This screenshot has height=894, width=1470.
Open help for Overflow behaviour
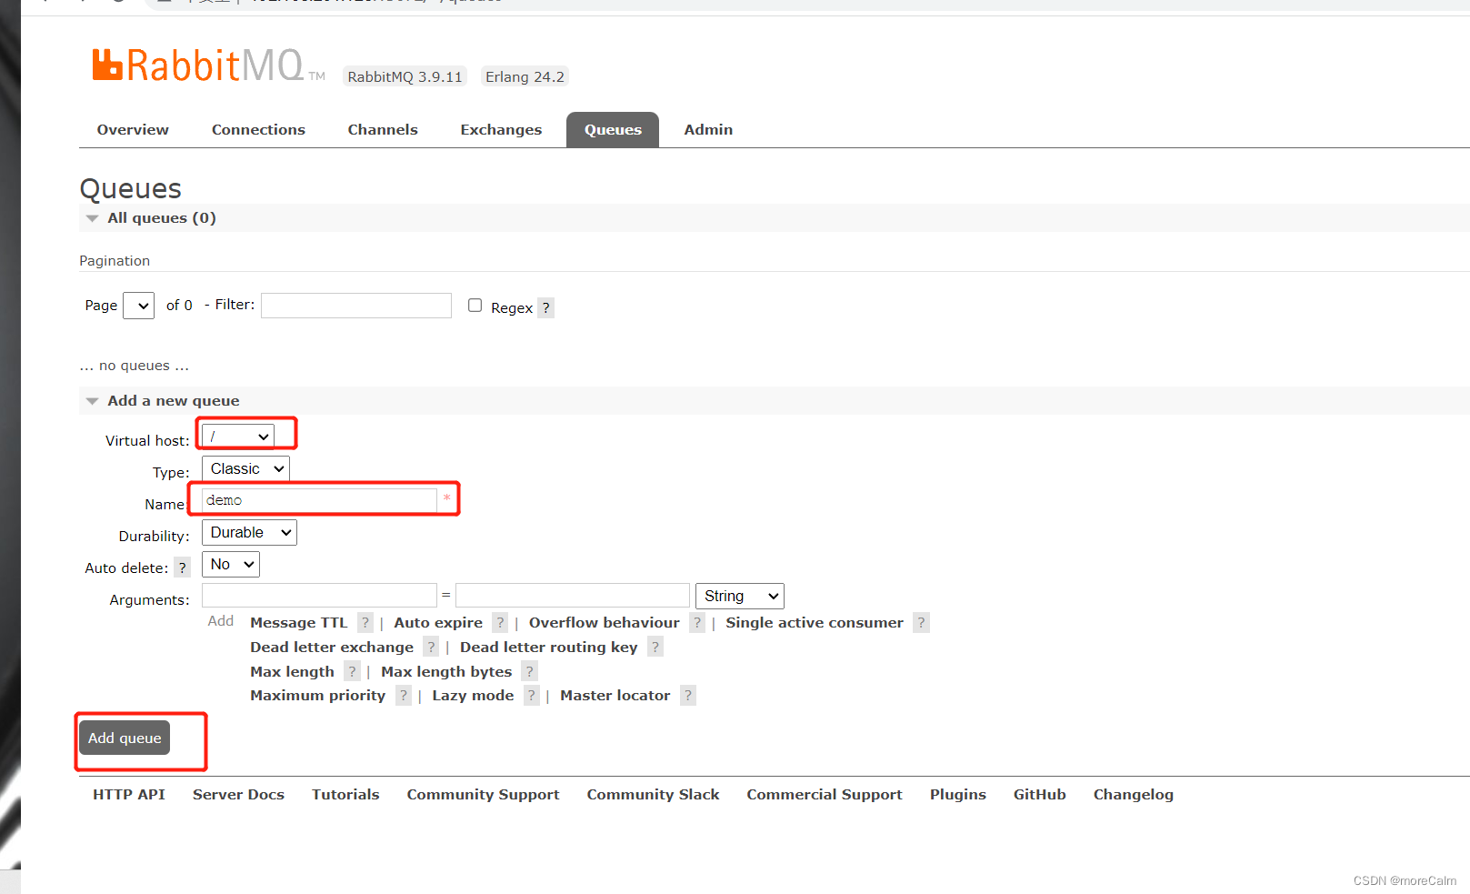pyautogui.click(x=696, y=622)
